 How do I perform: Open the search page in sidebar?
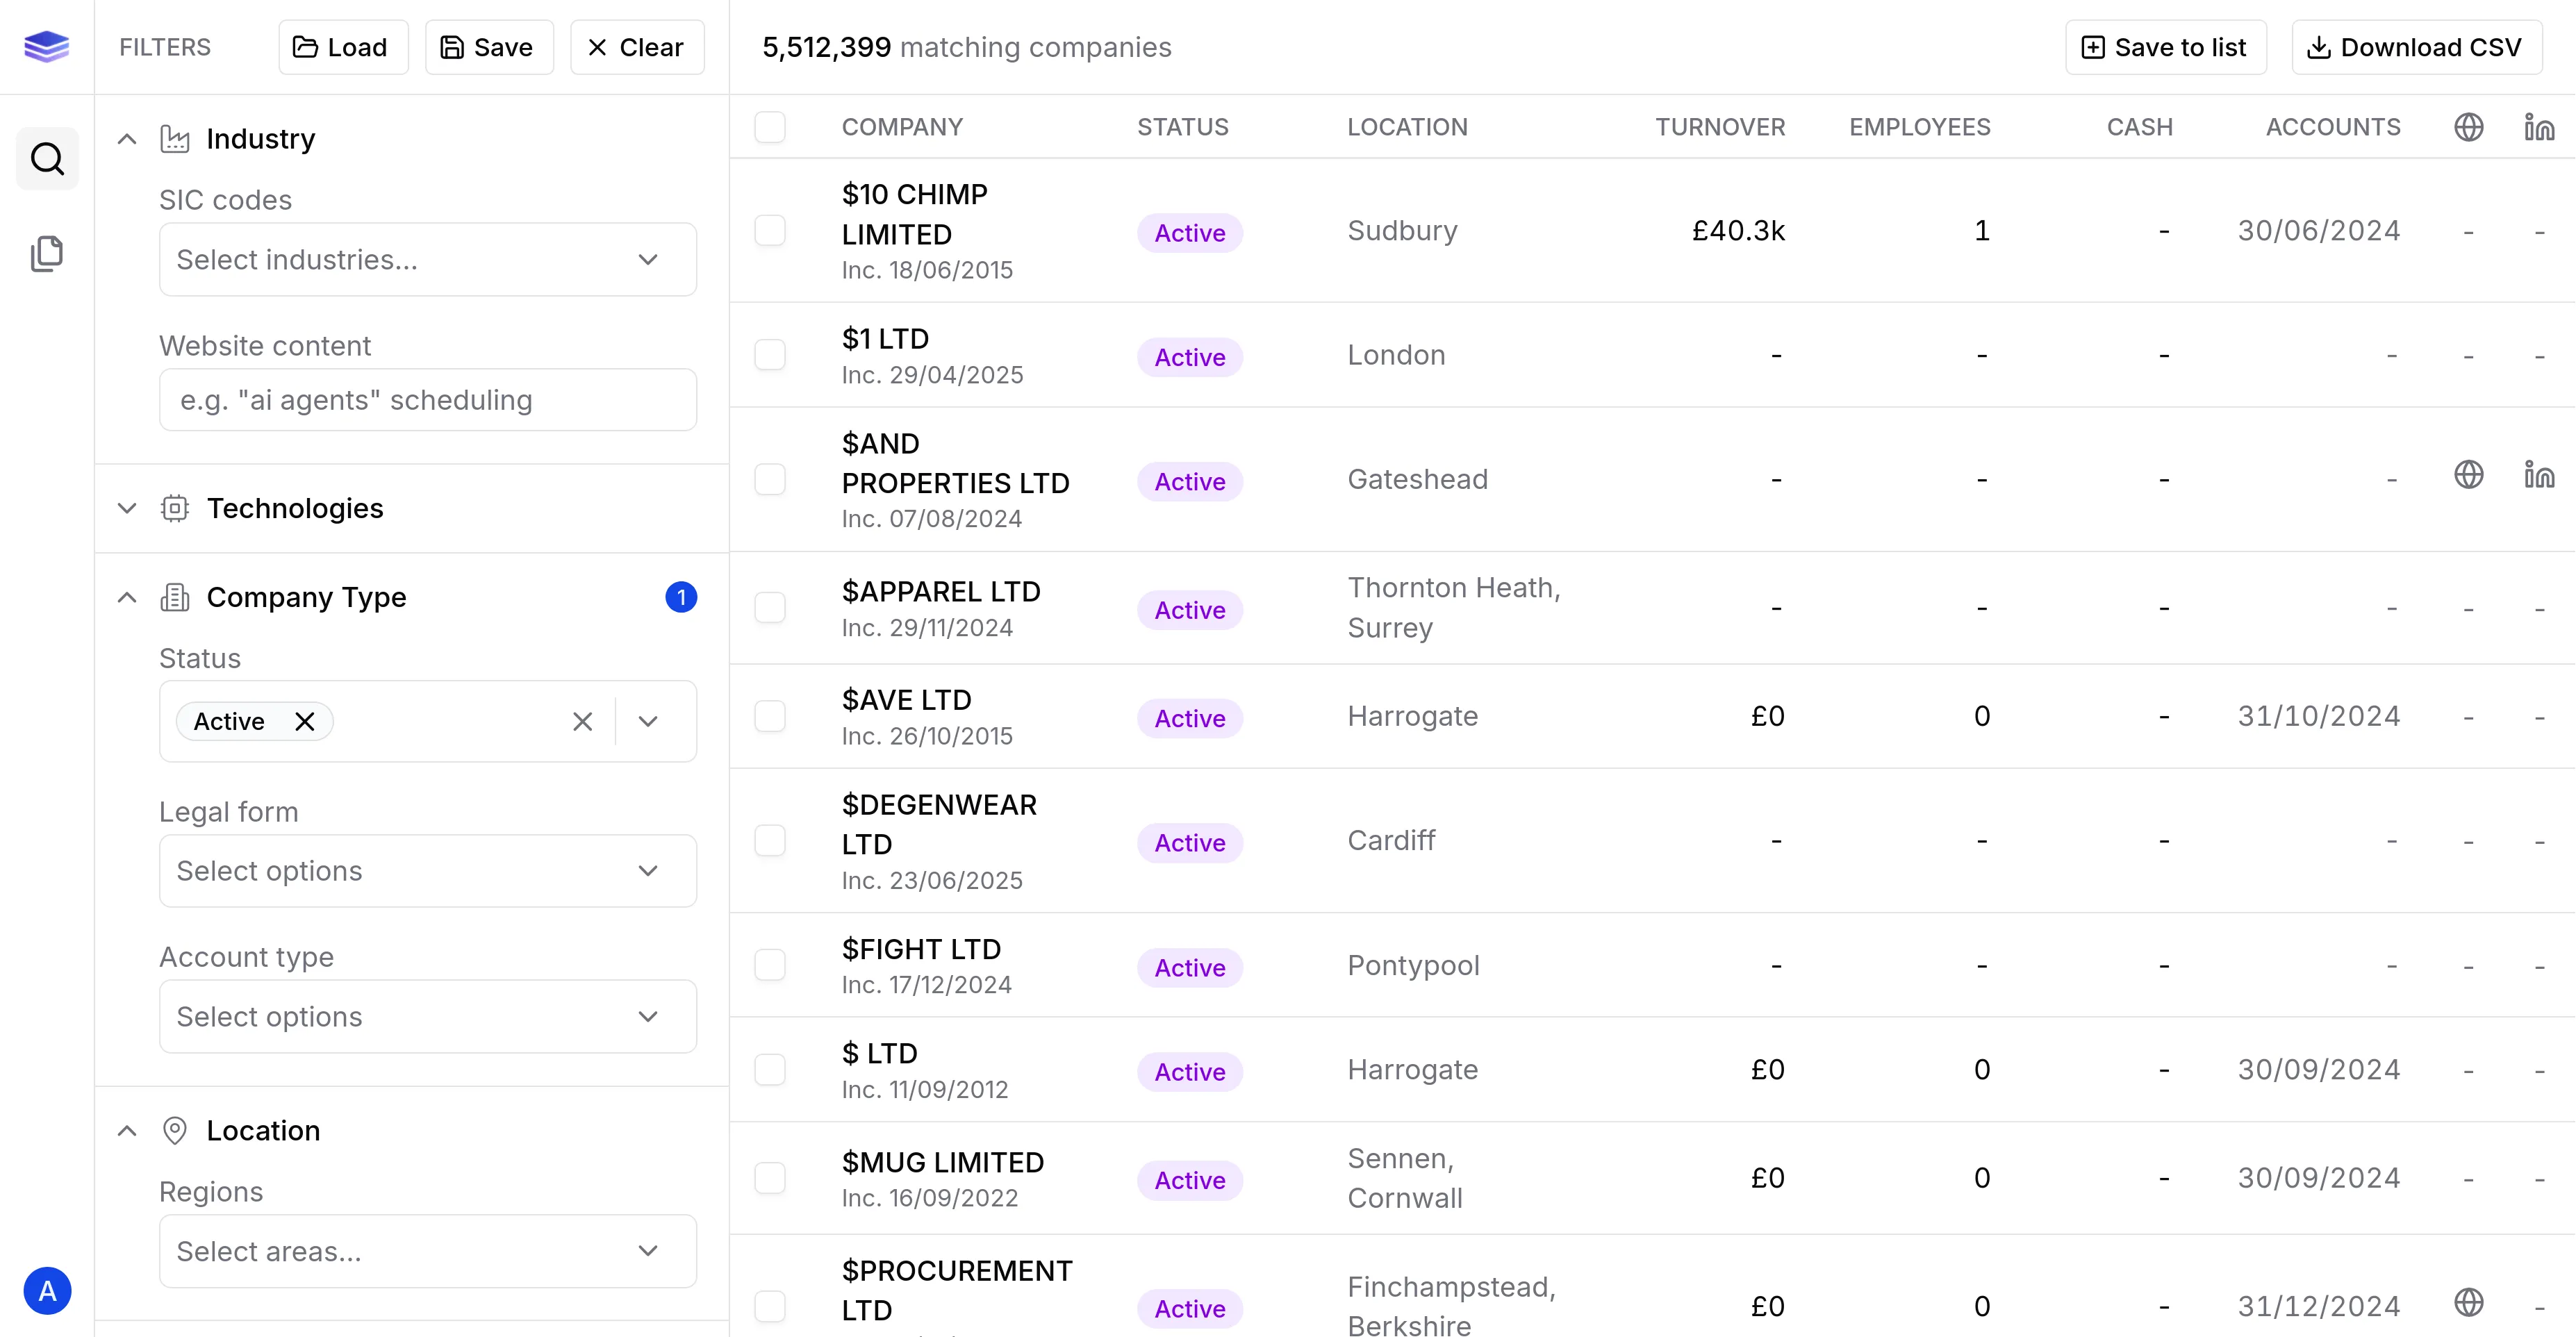(47, 158)
